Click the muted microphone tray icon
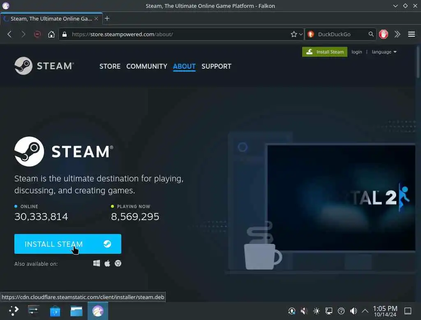Viewport: 421px width, 320px height. [304, 311]
